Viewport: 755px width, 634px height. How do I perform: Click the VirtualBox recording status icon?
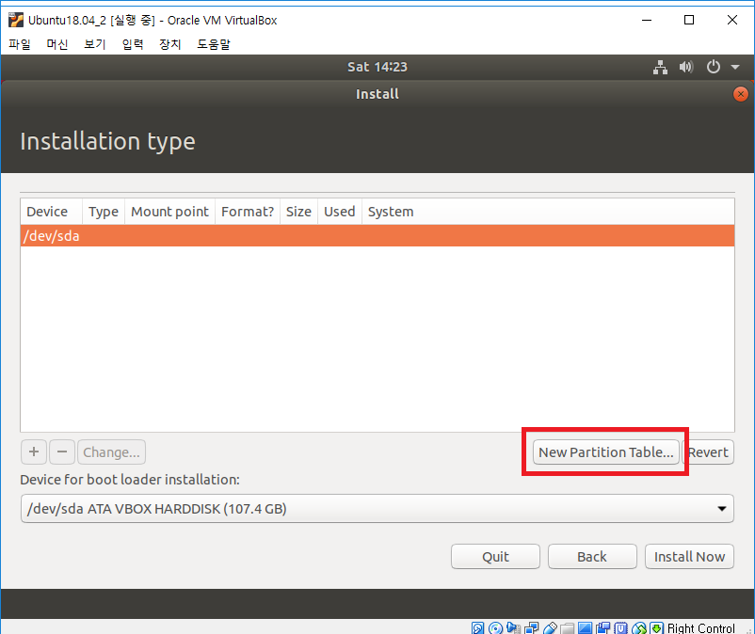602,627
